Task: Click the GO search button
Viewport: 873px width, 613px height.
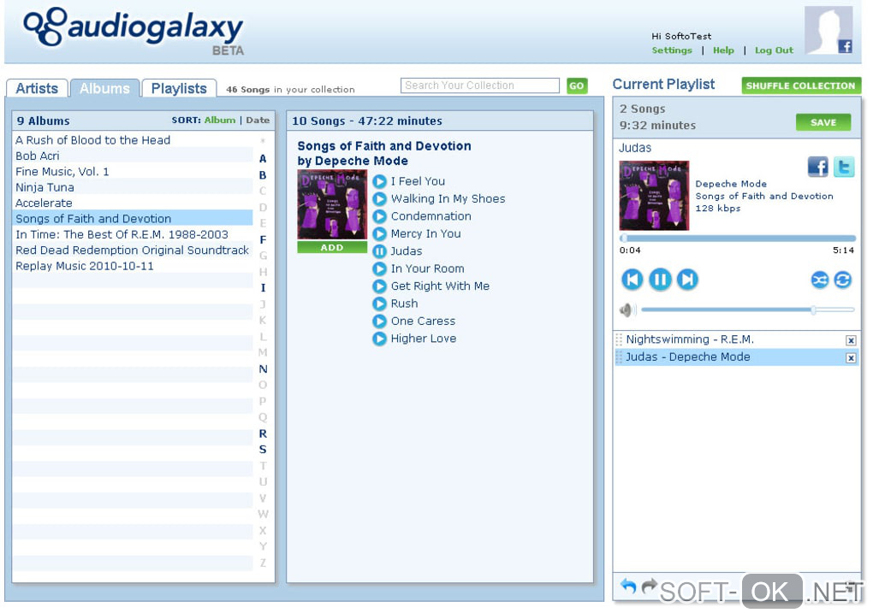Action: tap(577, 85)
